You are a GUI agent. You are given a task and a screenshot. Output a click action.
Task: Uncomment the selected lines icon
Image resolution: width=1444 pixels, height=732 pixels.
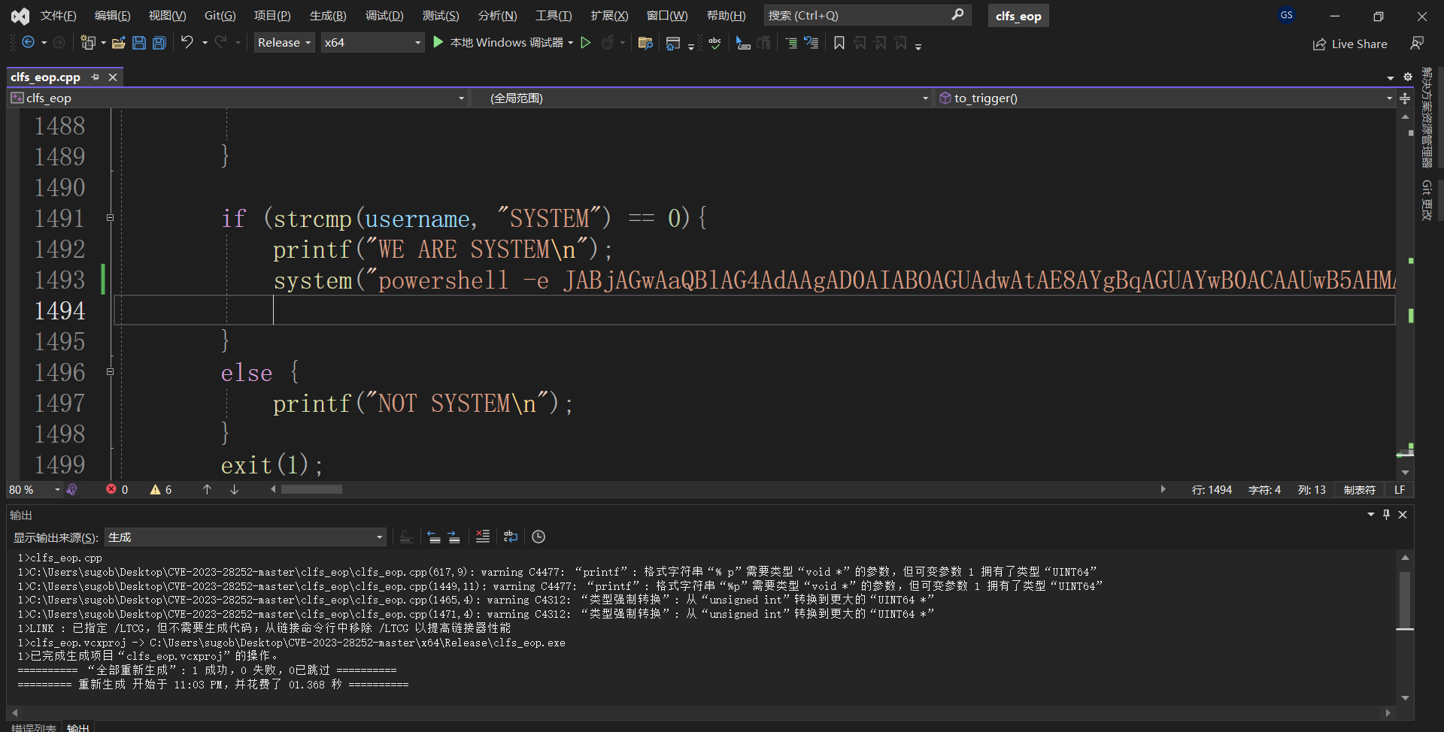pos(811,43)
